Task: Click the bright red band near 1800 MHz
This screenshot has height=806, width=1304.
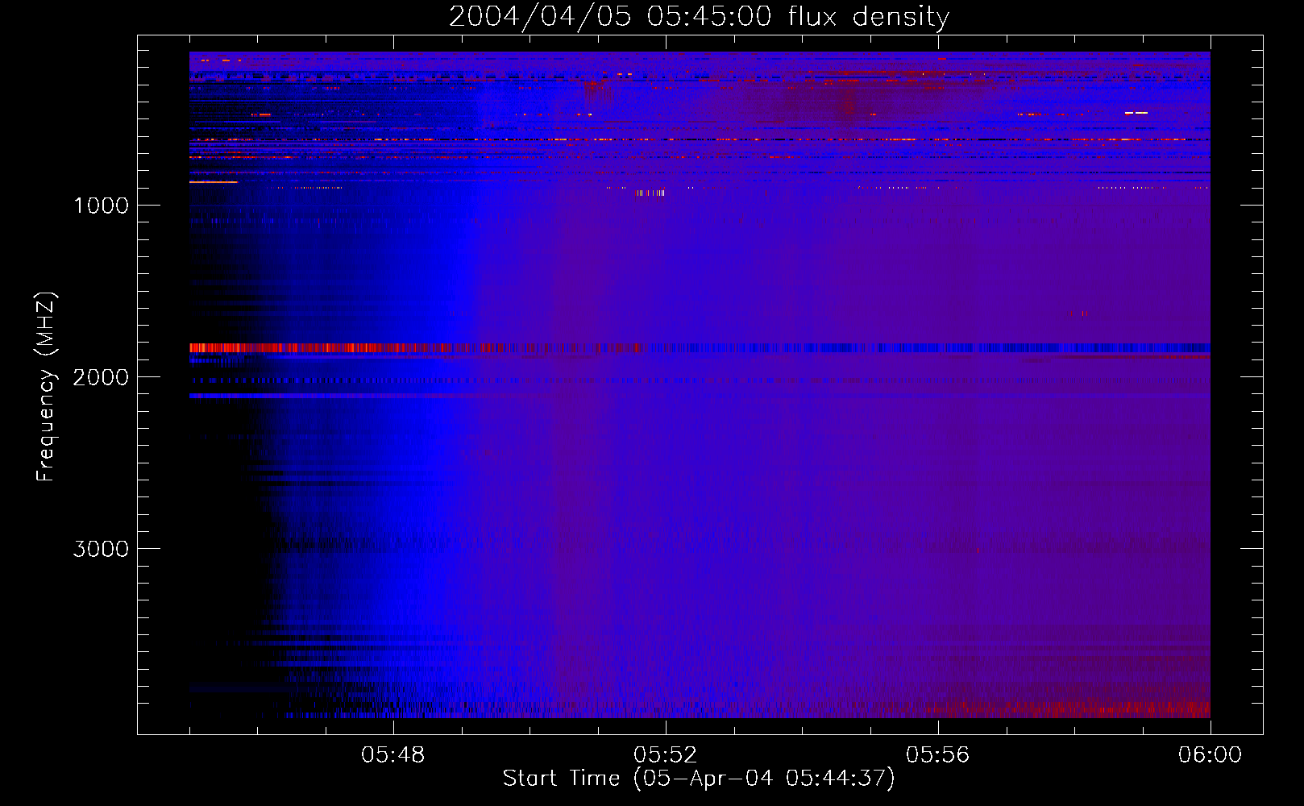Action: coord(415,348)
